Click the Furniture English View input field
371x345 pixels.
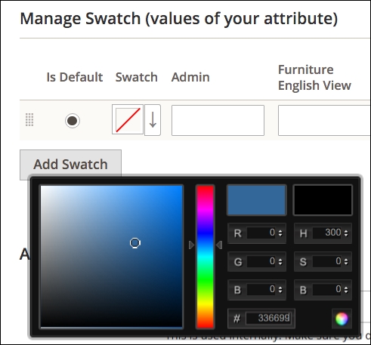[x=324, y=120]
